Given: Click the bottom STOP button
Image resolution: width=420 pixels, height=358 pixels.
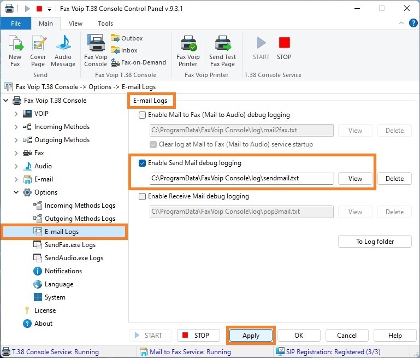Looking at the screenshot, I should [x=198, y=336].
